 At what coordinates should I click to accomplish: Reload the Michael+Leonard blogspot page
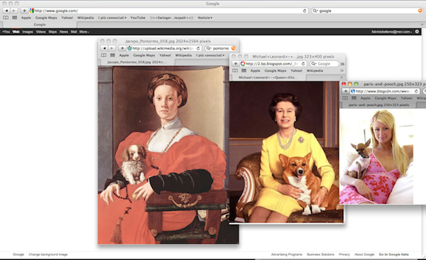[x=303, y=63]
